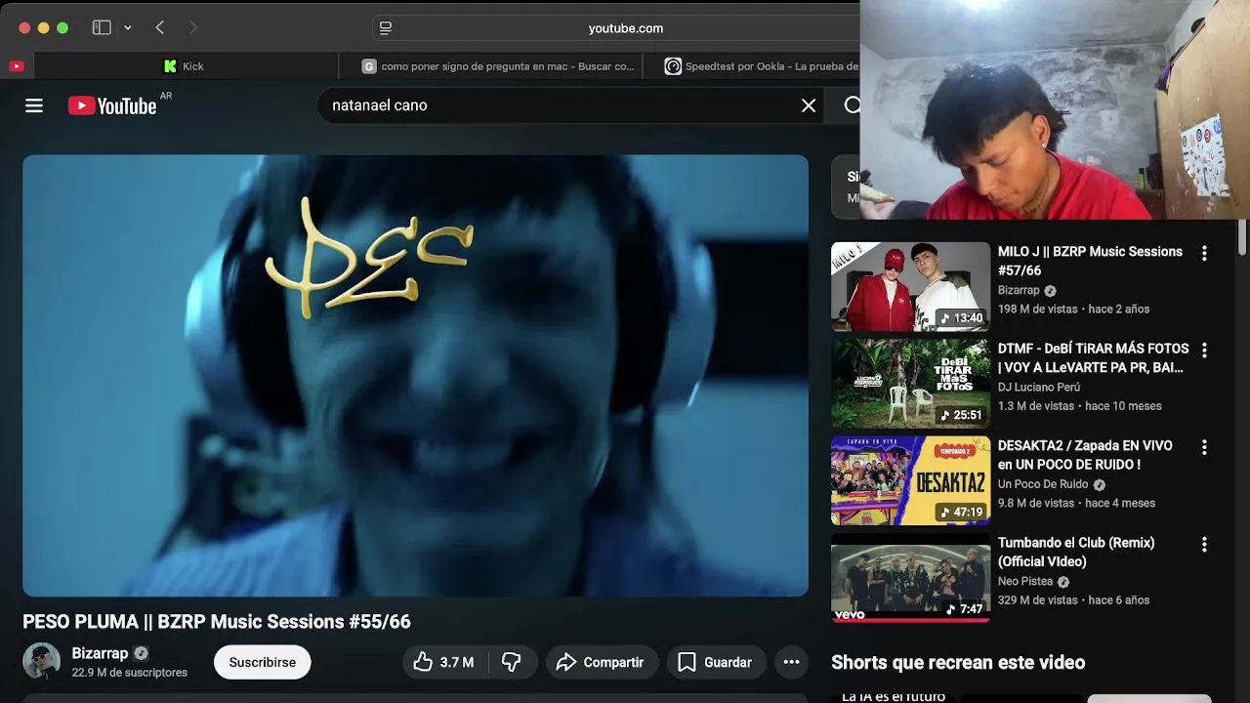Open the Compartir share dialog
Screen dimensions: 1250x703
coord(602,662)
